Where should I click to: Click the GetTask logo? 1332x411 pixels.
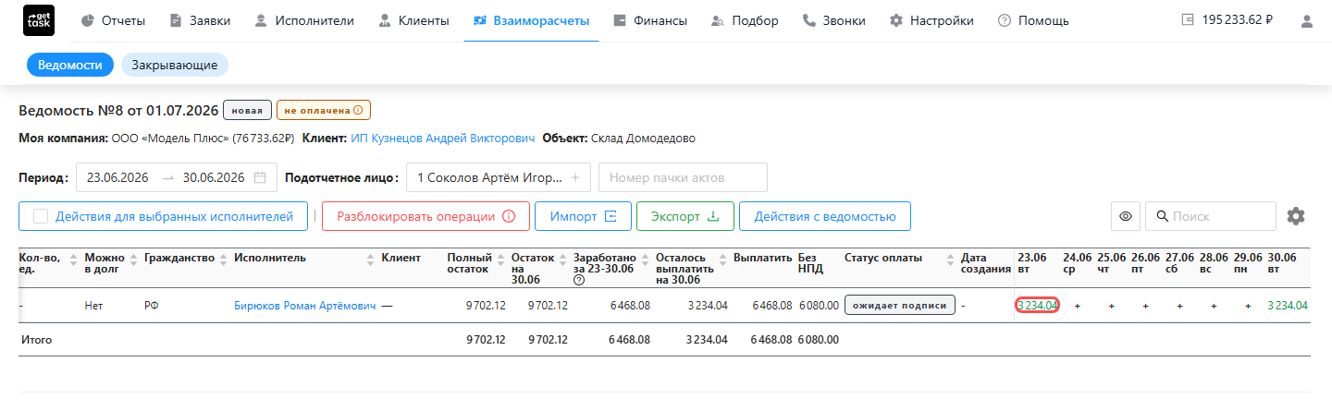[x=38, y=20]
